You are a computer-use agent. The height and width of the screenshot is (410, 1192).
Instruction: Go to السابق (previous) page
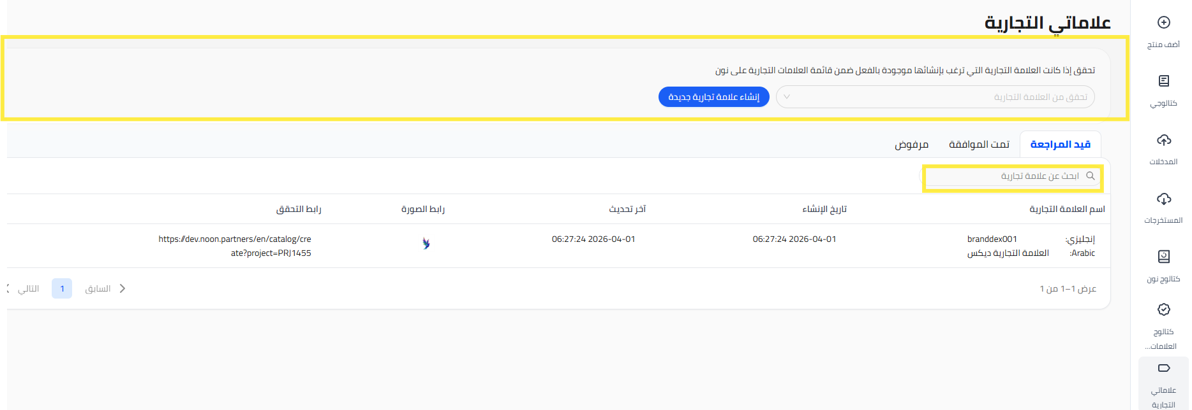105,288
